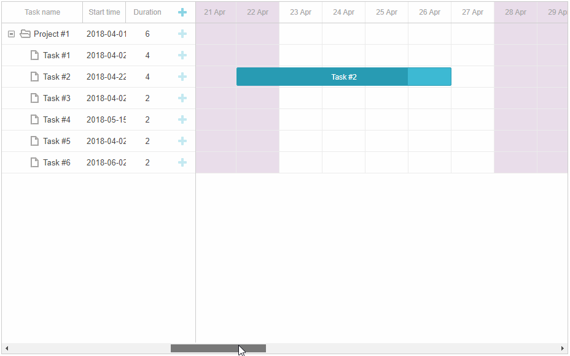Sort by the Duration column header

(x=147, y=12)
